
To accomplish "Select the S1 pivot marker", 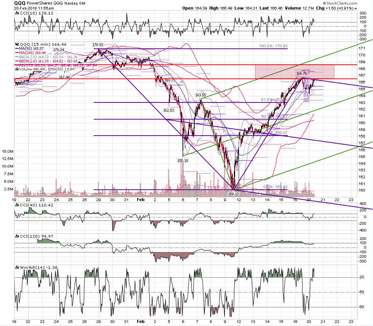I will click(306, 94).
